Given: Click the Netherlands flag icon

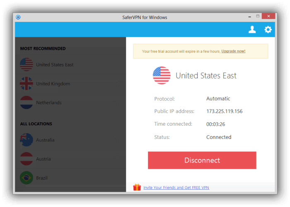Looking at the screenshot, I should tap(27, 102).
